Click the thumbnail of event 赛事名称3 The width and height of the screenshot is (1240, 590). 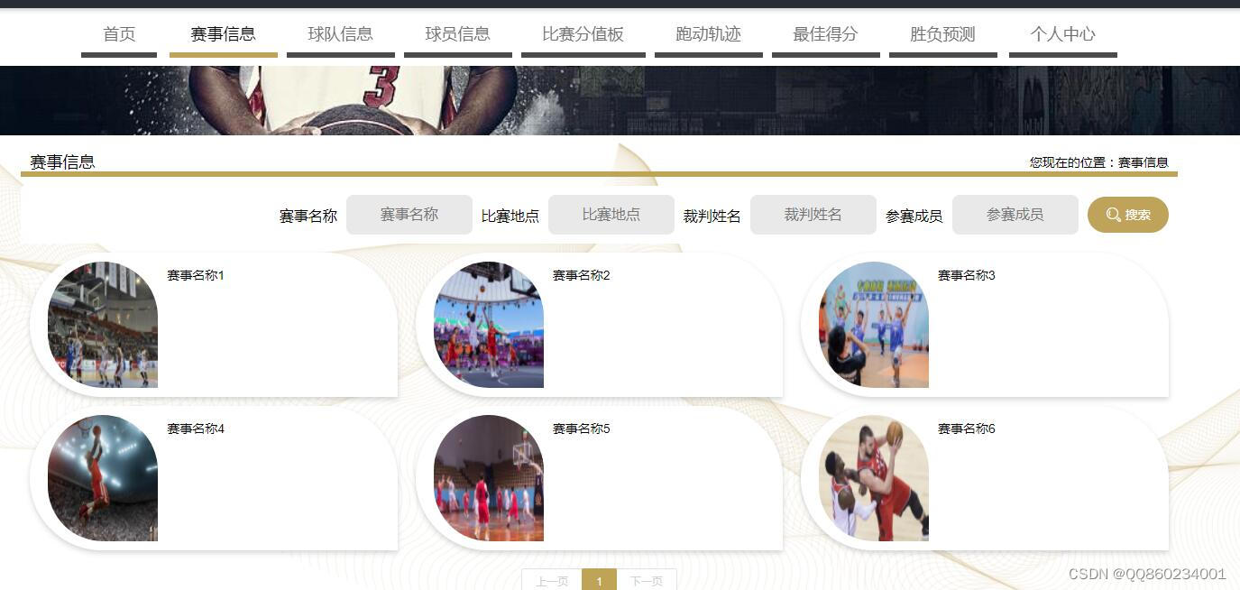point(873,325)
